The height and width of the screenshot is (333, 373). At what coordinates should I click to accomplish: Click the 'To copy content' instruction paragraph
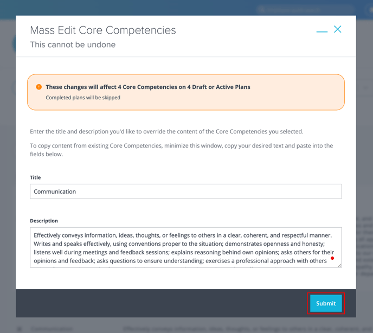pos(181,150)
